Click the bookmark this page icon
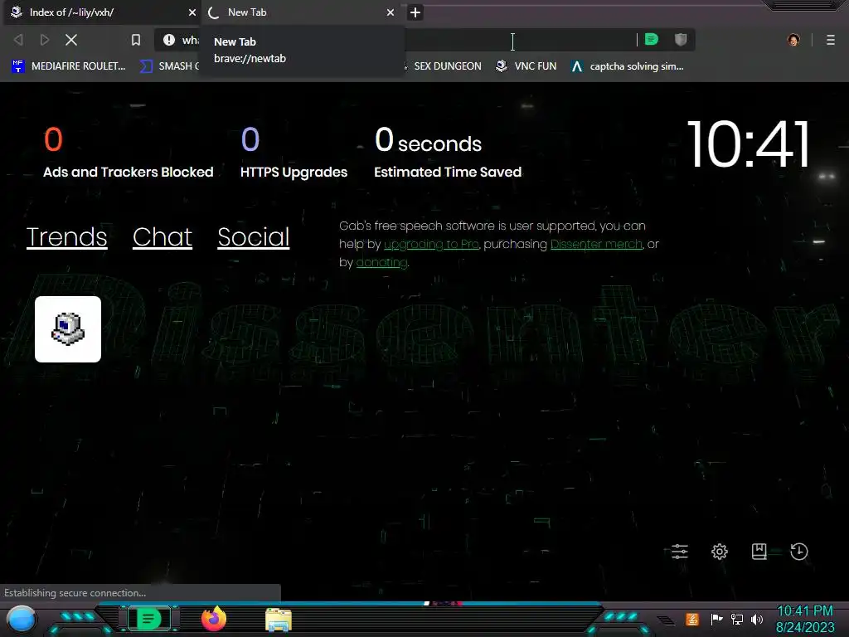The width and height of the screenshot is (849, 637). pos(136,40)
